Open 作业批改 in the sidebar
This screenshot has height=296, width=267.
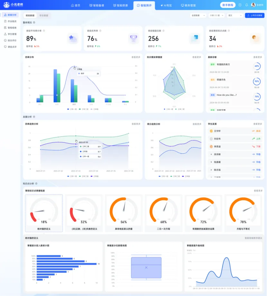click(x=10, y=21)
